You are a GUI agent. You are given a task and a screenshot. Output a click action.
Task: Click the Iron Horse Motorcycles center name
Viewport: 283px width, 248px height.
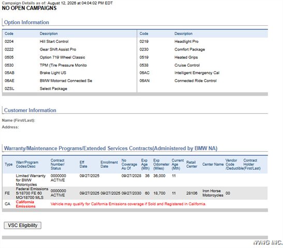click(213, 193)
